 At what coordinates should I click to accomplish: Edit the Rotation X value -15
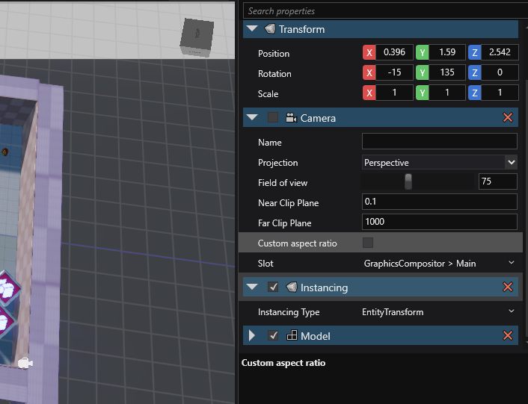pyautogui.click(x=394, y=72)
